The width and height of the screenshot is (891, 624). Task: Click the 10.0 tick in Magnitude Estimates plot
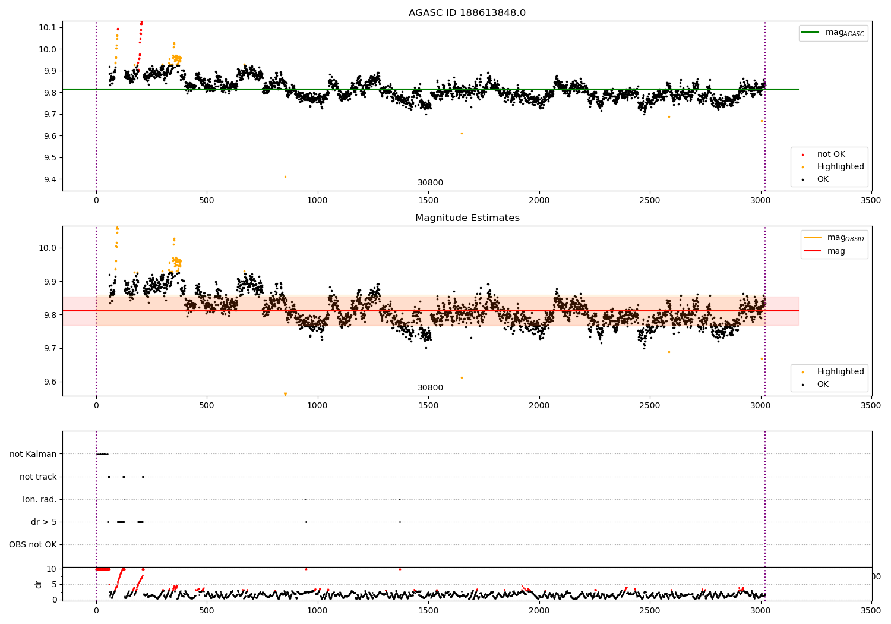[48, 248]
